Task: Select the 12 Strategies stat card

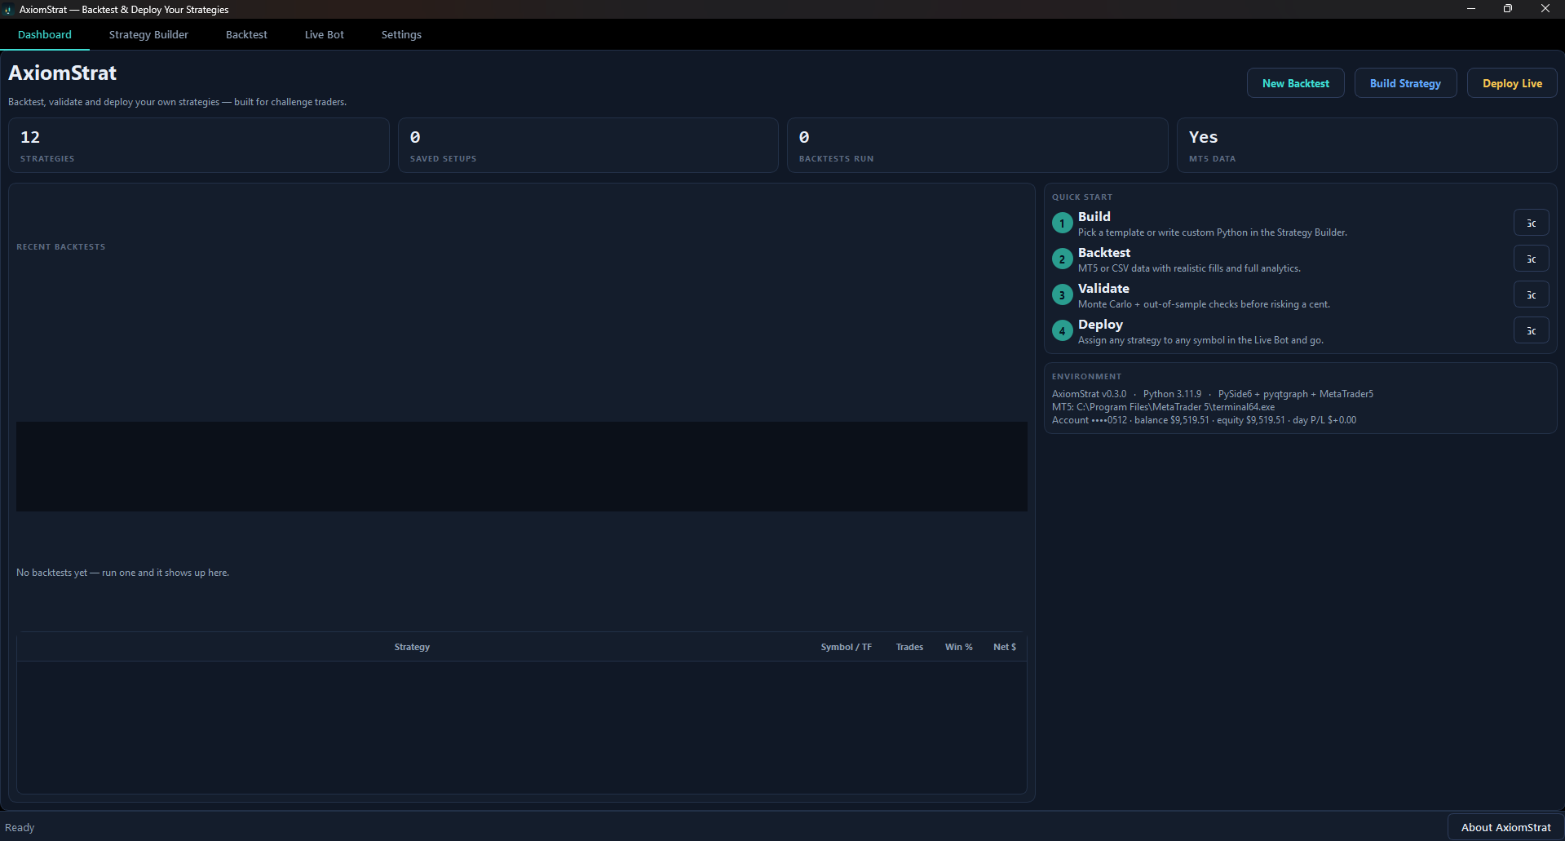Action: click(198, 145)
